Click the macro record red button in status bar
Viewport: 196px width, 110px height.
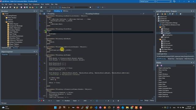[42, 101]
